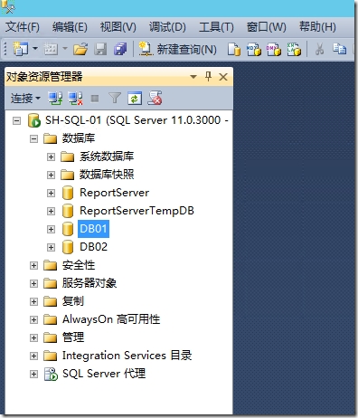Viewport: 358px width, 418px height.
Task: Expand the 管理 folder
Action: [x=34, y=338]
